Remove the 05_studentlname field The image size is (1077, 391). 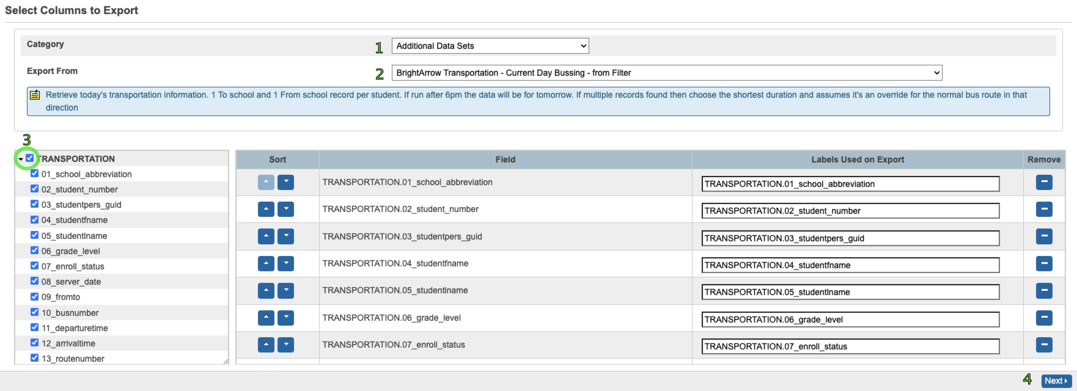(x=1044, y=290)
